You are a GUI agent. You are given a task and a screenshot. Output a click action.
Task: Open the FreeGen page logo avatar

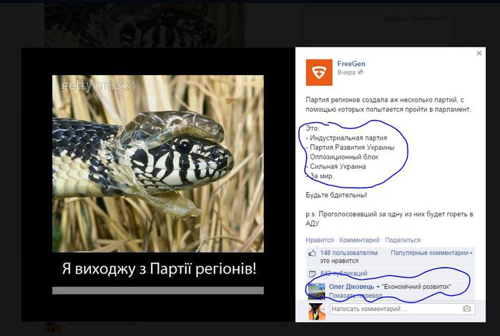[319, 72]
